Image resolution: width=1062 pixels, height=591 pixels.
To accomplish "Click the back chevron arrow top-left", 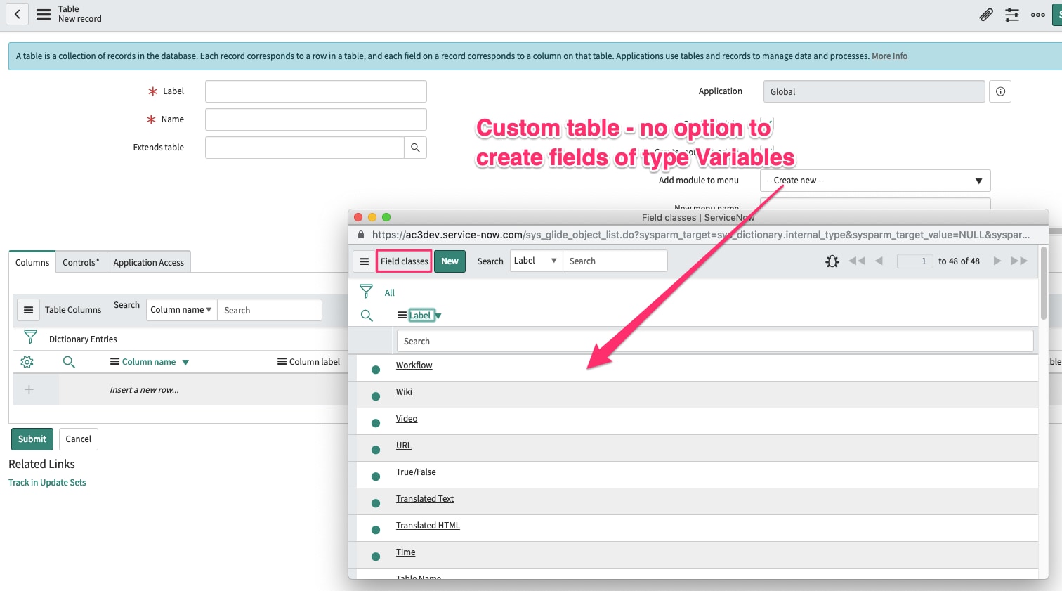I will coord(17,14).
